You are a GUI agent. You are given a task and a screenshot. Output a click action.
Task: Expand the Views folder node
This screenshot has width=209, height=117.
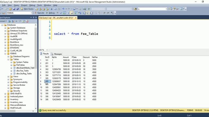point(8,76)
